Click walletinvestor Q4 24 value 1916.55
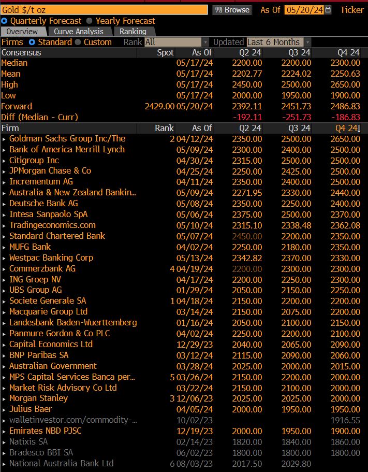Image resolution: width=368 pixels, height=472 pixels. pos(345,420)
